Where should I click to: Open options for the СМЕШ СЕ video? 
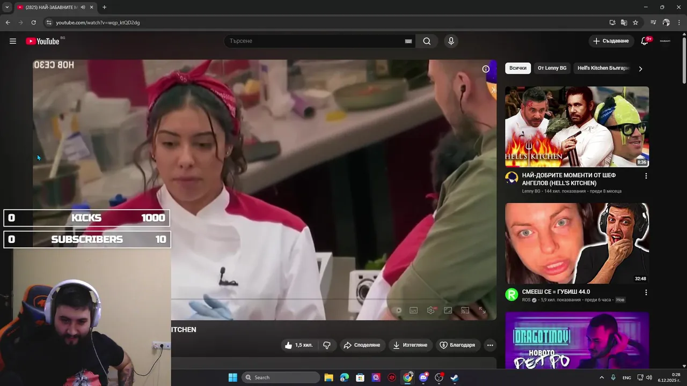646,293
